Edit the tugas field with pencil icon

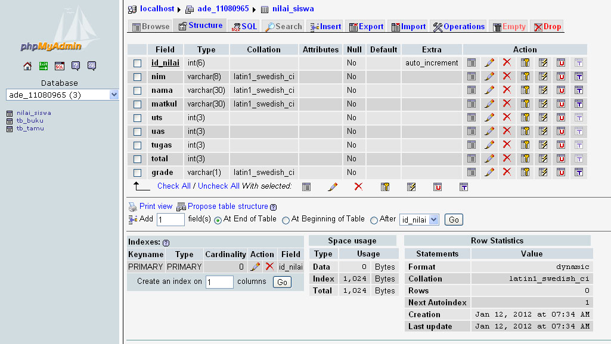(x=489, y=145)
